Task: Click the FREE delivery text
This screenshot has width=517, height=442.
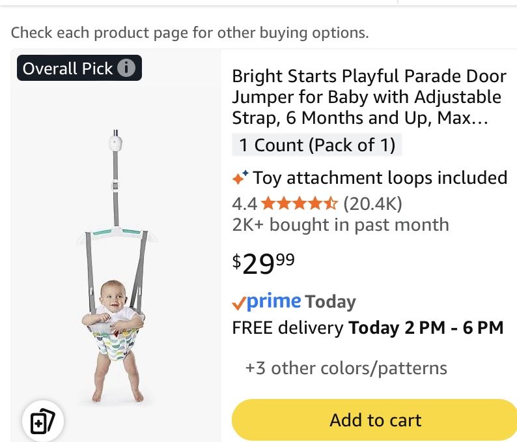Action: (287, 327)
